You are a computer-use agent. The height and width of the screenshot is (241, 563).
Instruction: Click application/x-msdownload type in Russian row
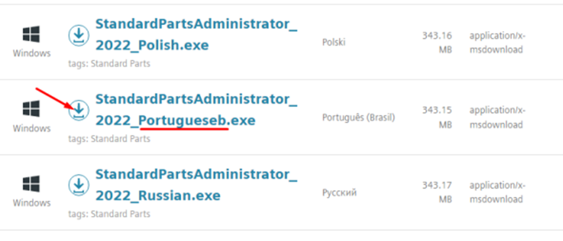[x=497, y=193]
